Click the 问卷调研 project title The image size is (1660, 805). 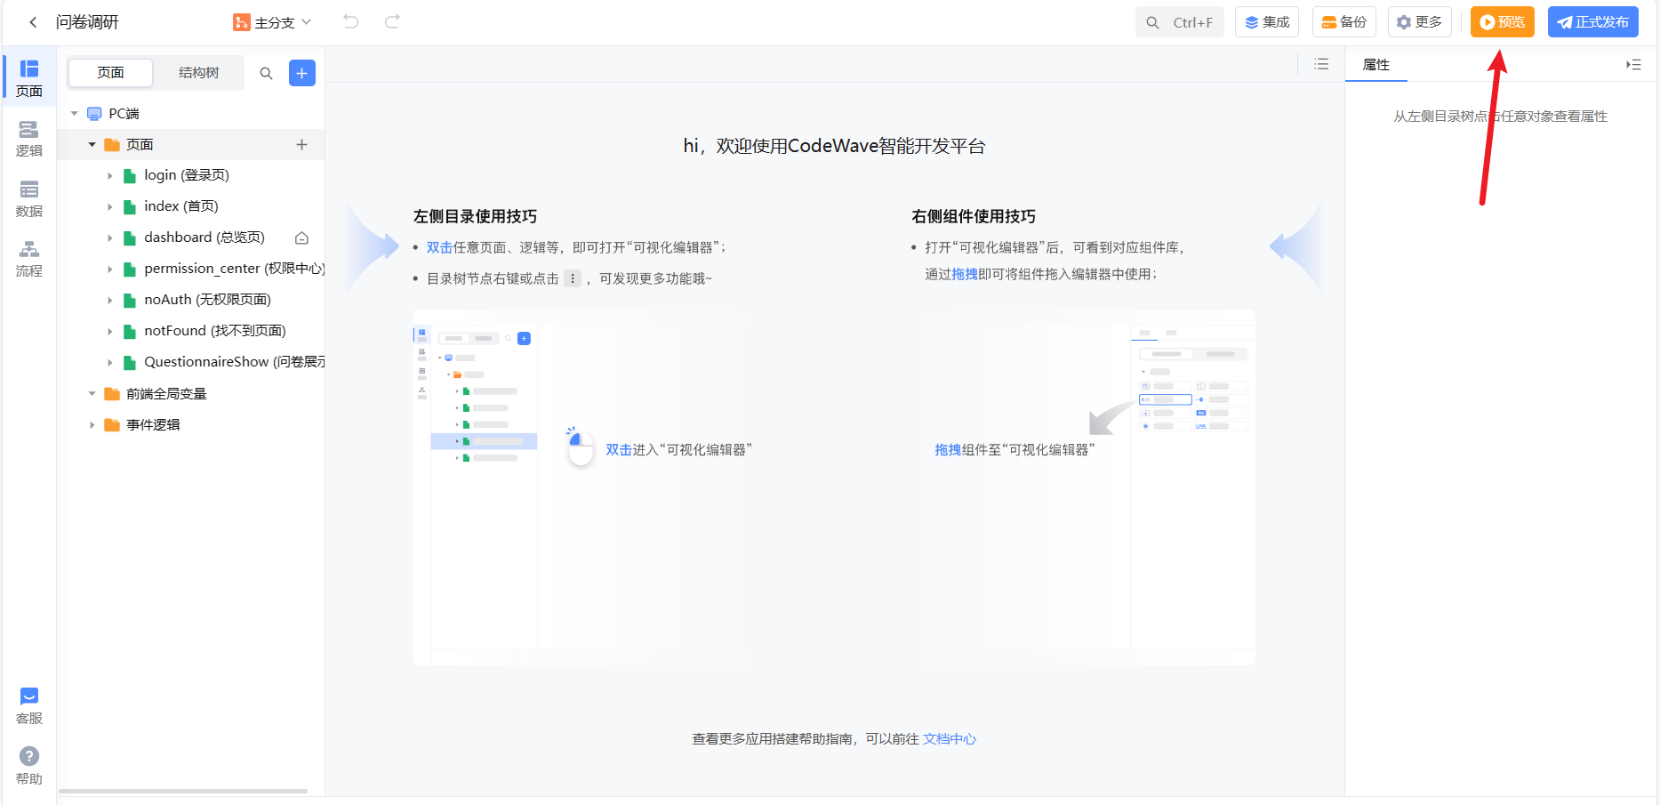pos(87,22)
